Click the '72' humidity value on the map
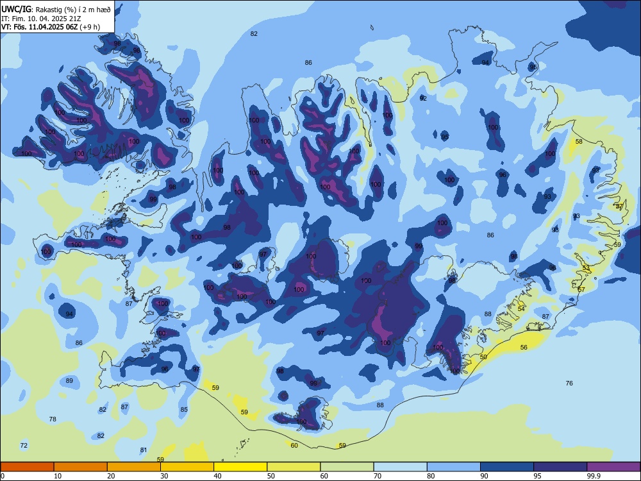The image size is (641, 481). pyautogui.click(x=24, y=445)
